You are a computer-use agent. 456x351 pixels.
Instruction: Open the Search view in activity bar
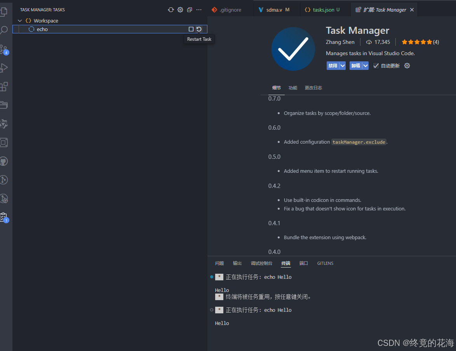(4, 30)
